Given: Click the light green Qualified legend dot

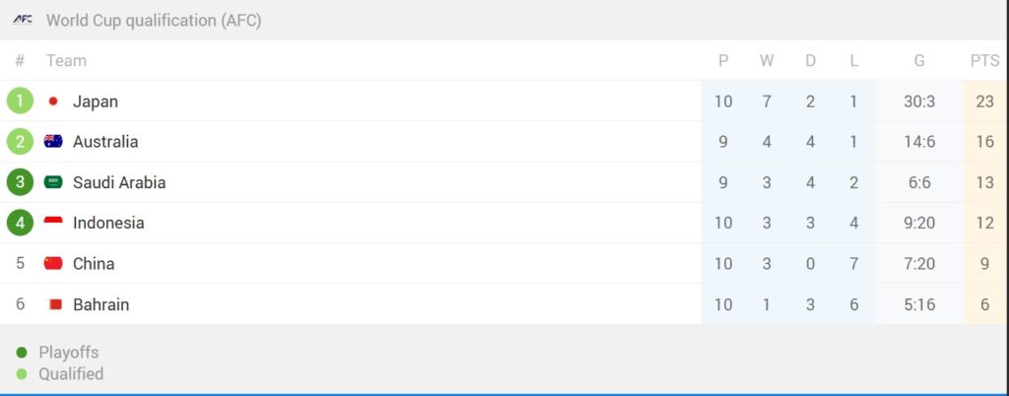Looking at the screenshot, I should coord(22,374).
